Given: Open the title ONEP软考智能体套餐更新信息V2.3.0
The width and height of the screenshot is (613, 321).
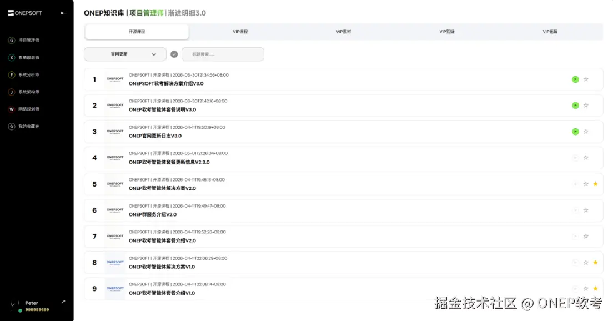Looking at the screenshot, I should pos(169,162).
